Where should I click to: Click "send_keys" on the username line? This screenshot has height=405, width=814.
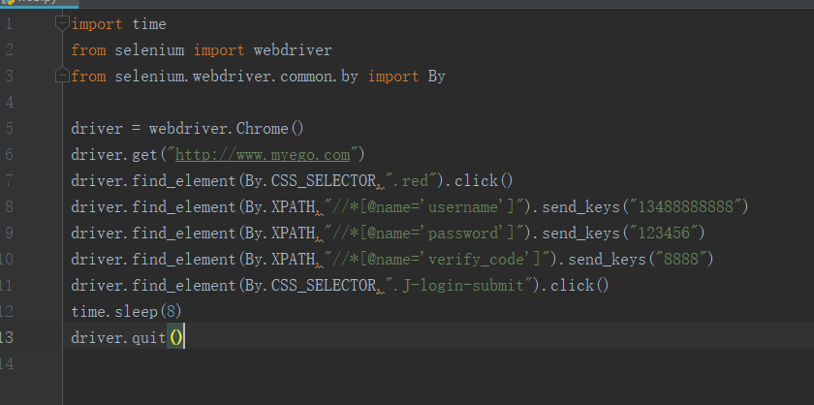pos(580,206)
